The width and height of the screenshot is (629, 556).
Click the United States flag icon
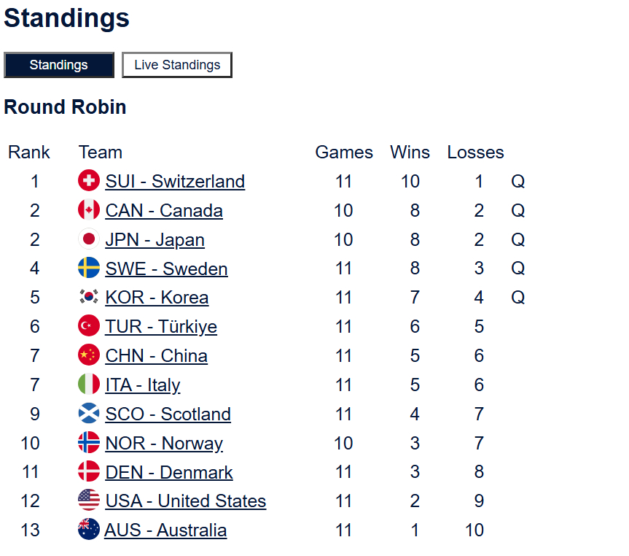pos(89,501)
